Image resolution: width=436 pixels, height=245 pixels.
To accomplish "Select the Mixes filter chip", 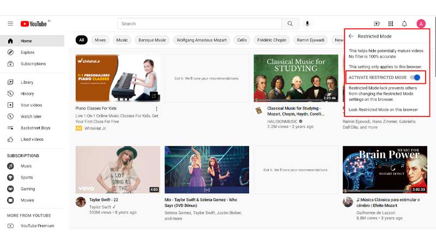I will (x=100, y=40).
